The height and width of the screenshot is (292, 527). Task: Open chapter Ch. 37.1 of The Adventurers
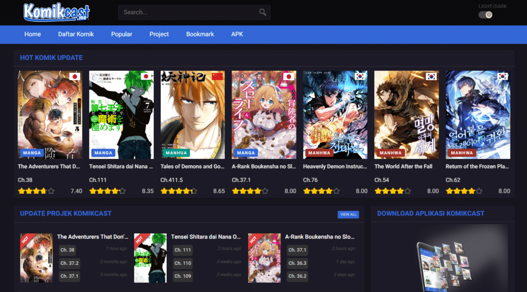click(x=69, y=276)
